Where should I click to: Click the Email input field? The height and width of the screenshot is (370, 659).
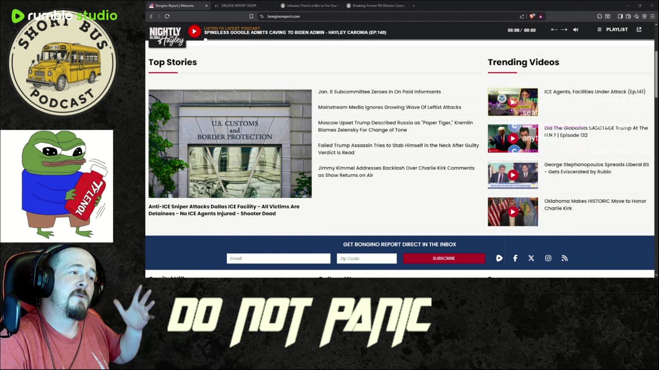click(279, 258)
